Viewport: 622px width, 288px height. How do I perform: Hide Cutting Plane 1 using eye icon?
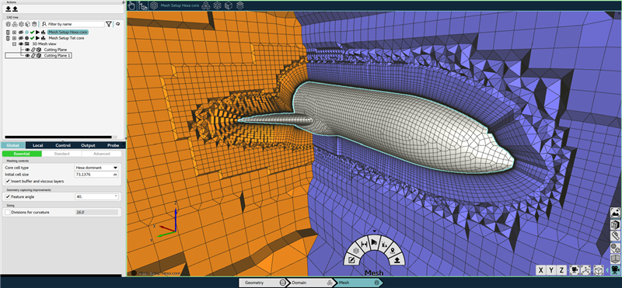(27, 55)
